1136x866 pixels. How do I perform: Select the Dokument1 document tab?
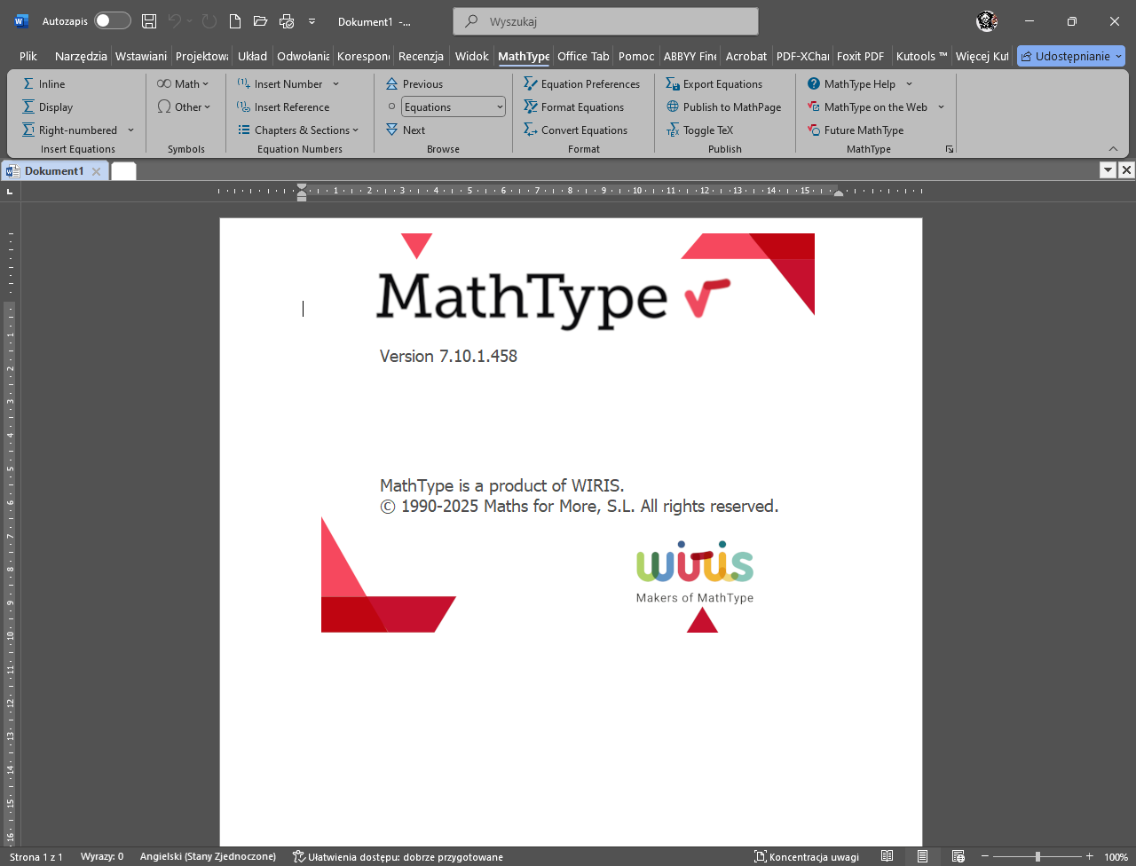[54, 170]
